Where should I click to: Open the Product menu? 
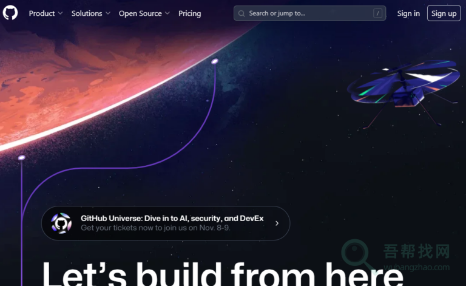(x=42, y=13)
